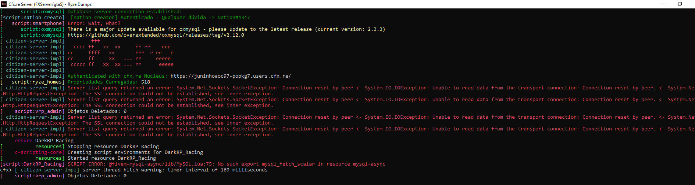The image size is (695, 185).
Task: Click the cfx> command prompt line
Action: point(134,170)
